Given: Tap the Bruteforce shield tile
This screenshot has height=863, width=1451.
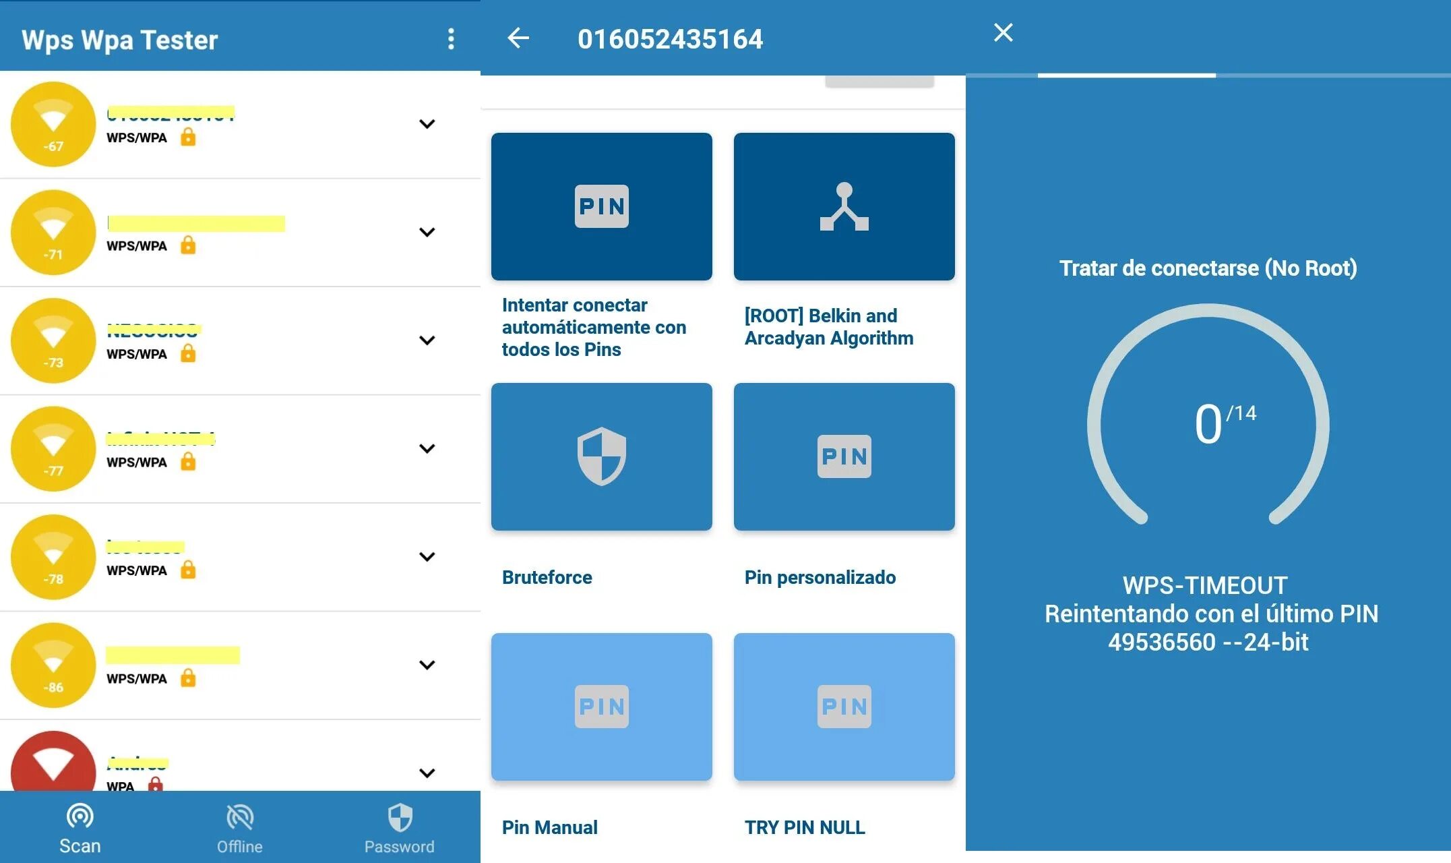Looking at the screenshot, I should click(601, 456).
